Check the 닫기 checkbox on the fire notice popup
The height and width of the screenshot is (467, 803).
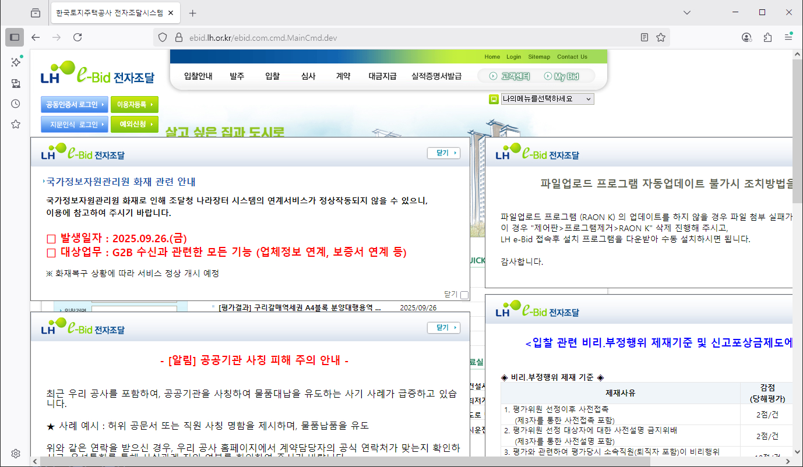click(x=464, y=295)
